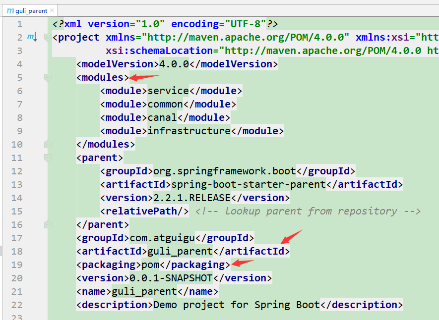Viewport: 439px width, 320px height.
Task: Click the infrastructure module name
Action: pyautogui.click(x=188, y=131)
